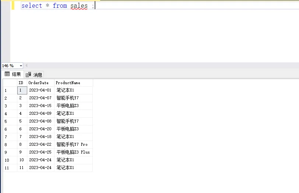Click the product cell 智能手机Y7 Pro
This screenshot has width=299, height=193.
(x=73, y=144)
